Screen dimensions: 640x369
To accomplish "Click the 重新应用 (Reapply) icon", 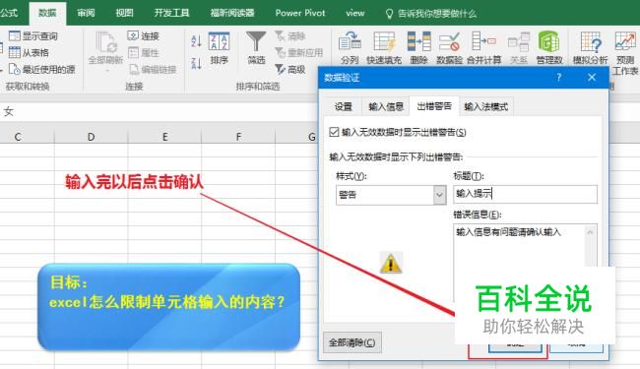I will point(280,52).
